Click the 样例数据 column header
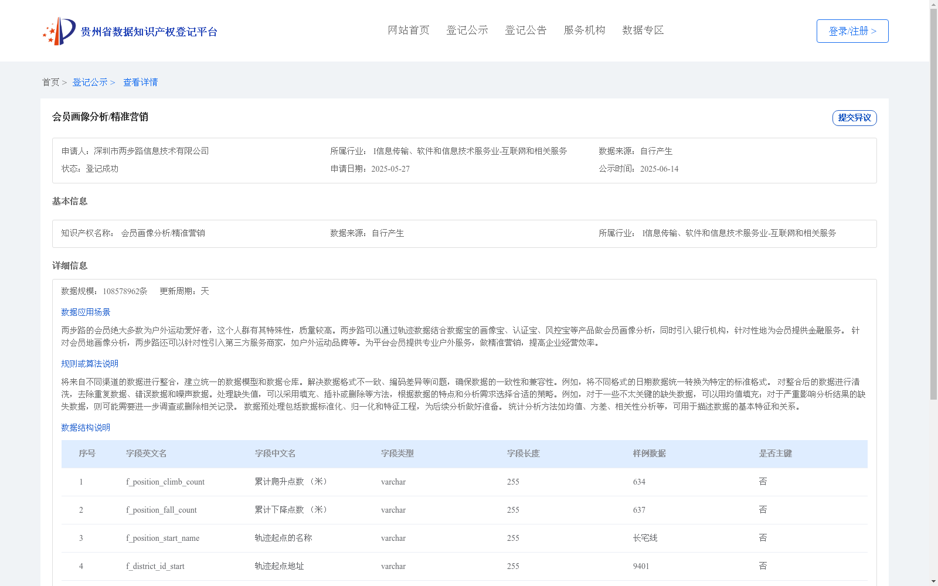 pos(650,454)
